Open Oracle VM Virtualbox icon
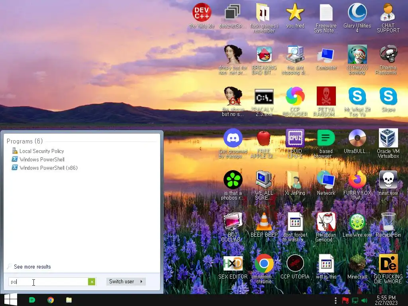The image size is (408, 306). tap(388, 138)
